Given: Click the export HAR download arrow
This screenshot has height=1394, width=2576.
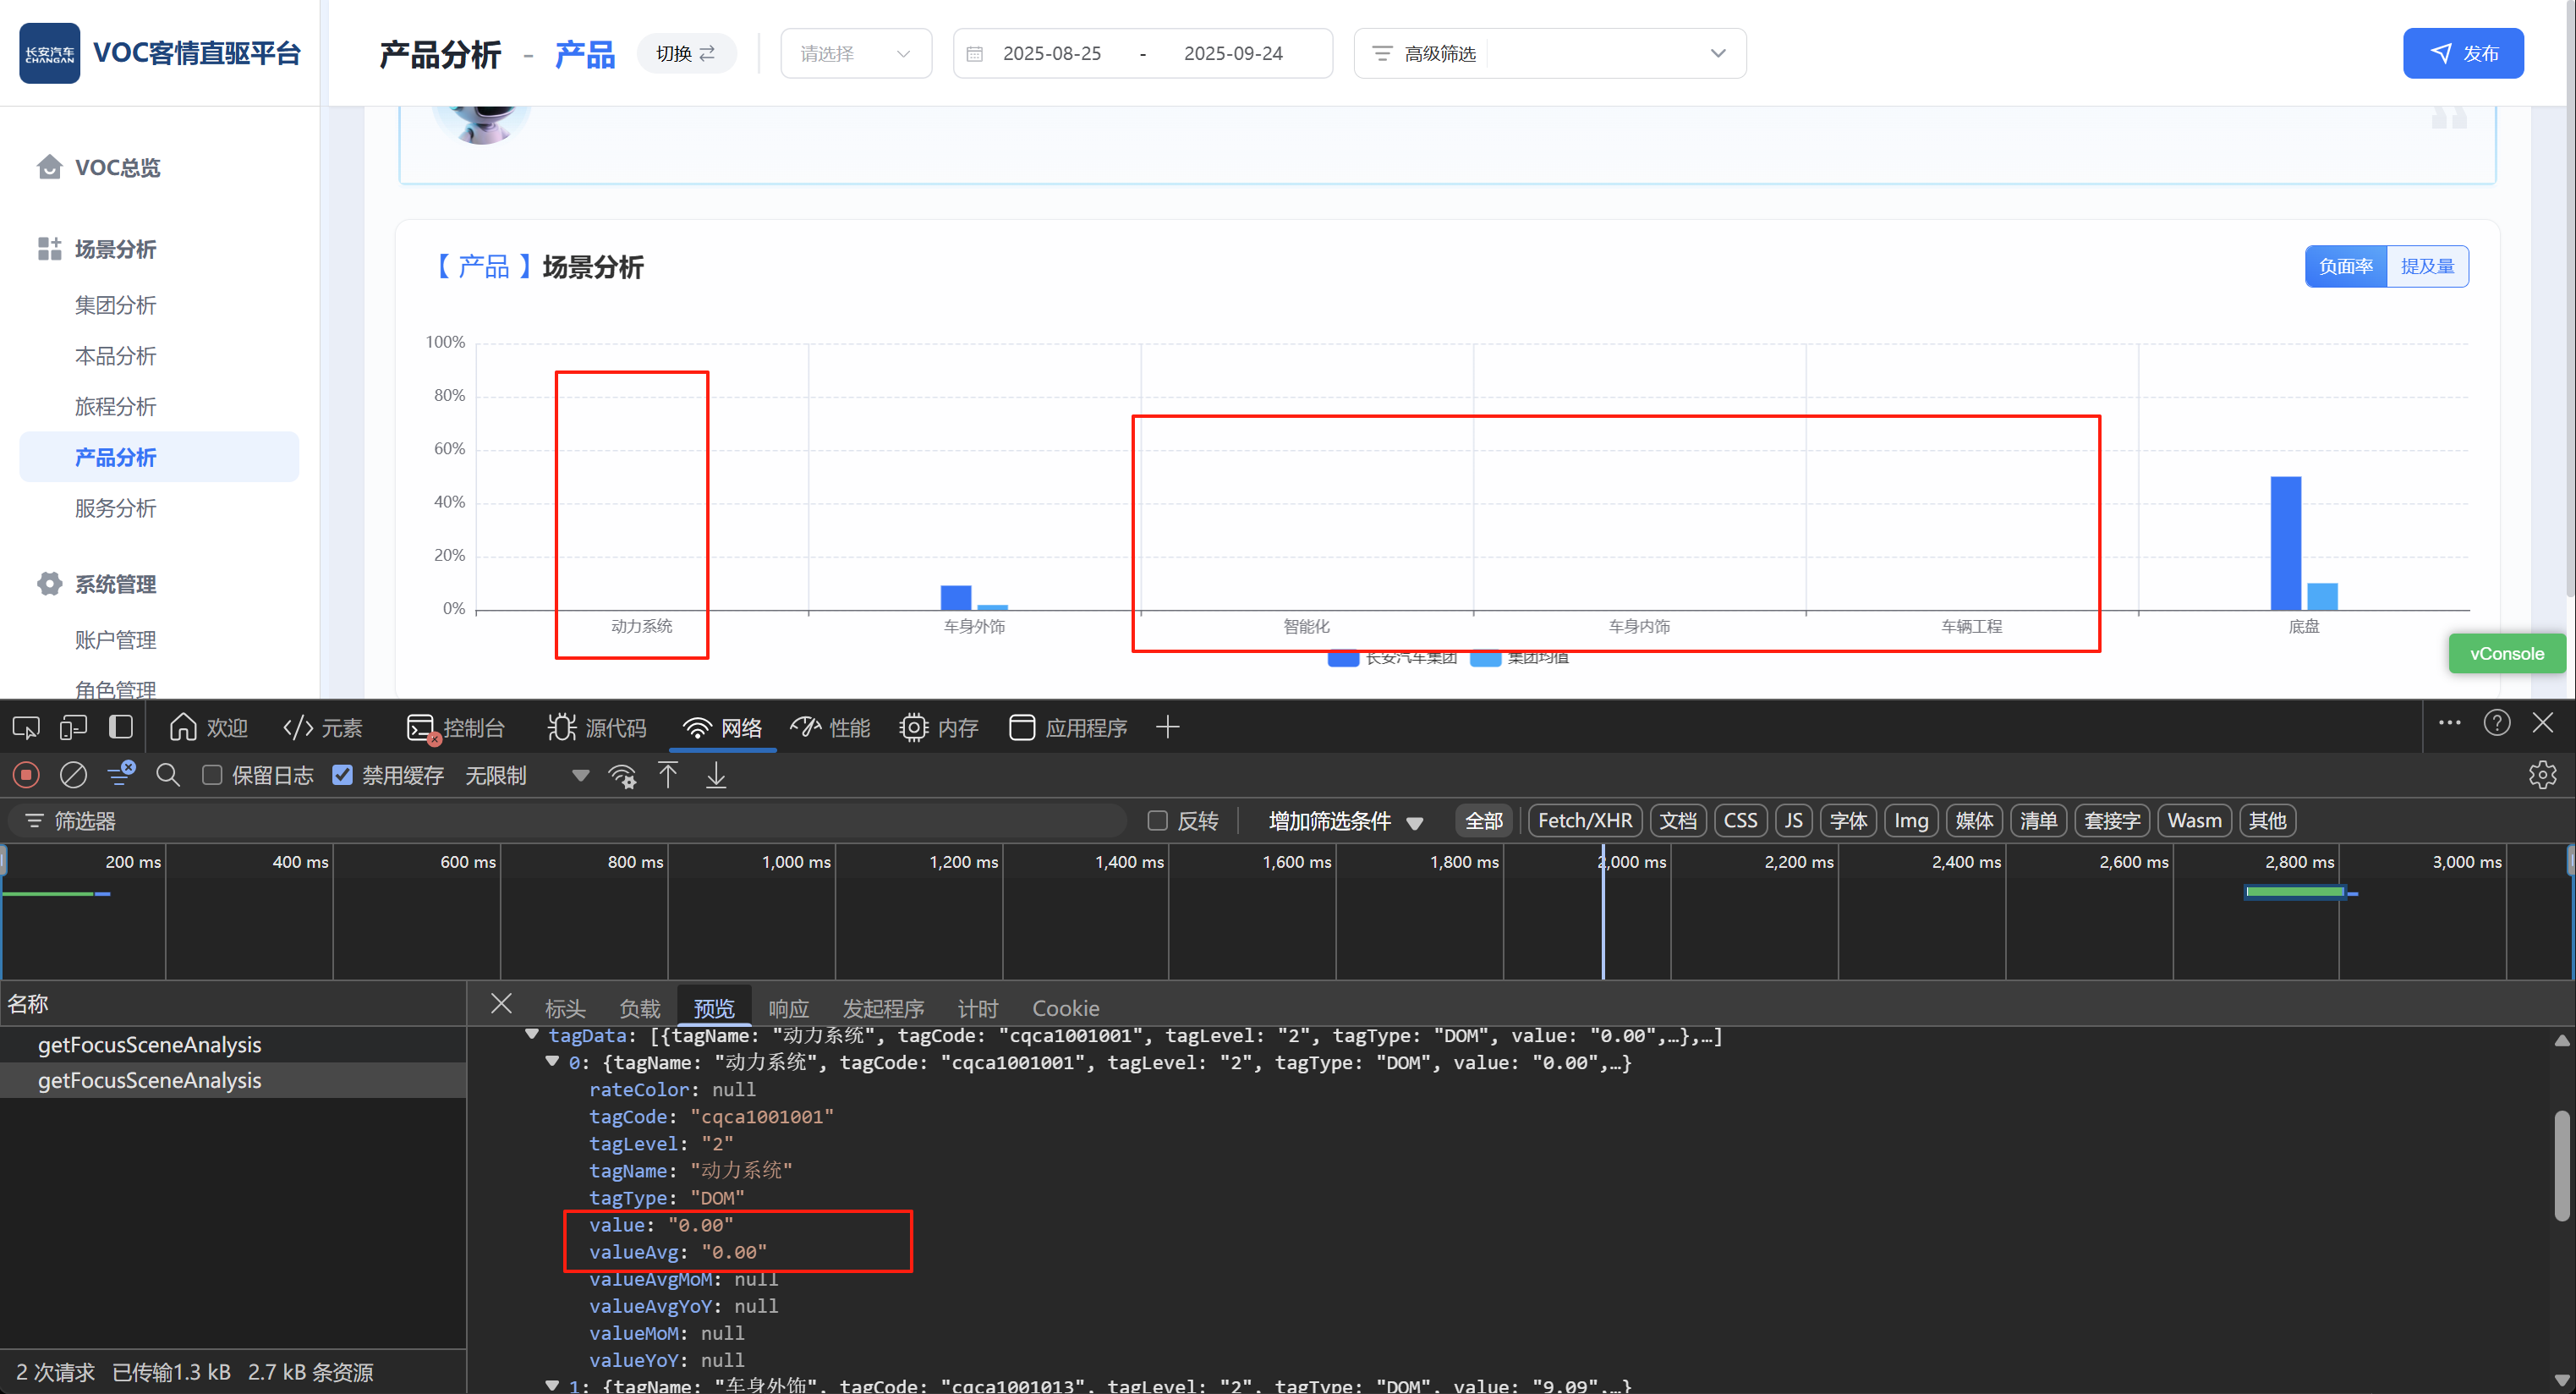Looking at the screenshot, I should click(x=716, y=775).
